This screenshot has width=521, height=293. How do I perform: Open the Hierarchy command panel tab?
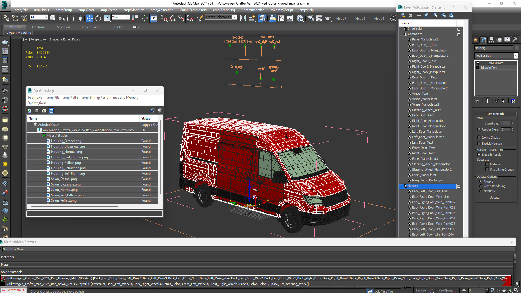[491, 40]
